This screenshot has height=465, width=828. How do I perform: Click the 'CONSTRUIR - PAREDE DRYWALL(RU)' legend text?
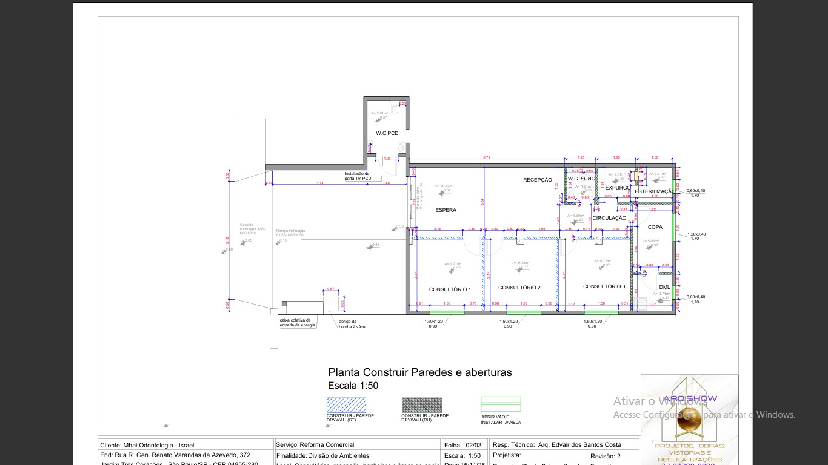425,418
